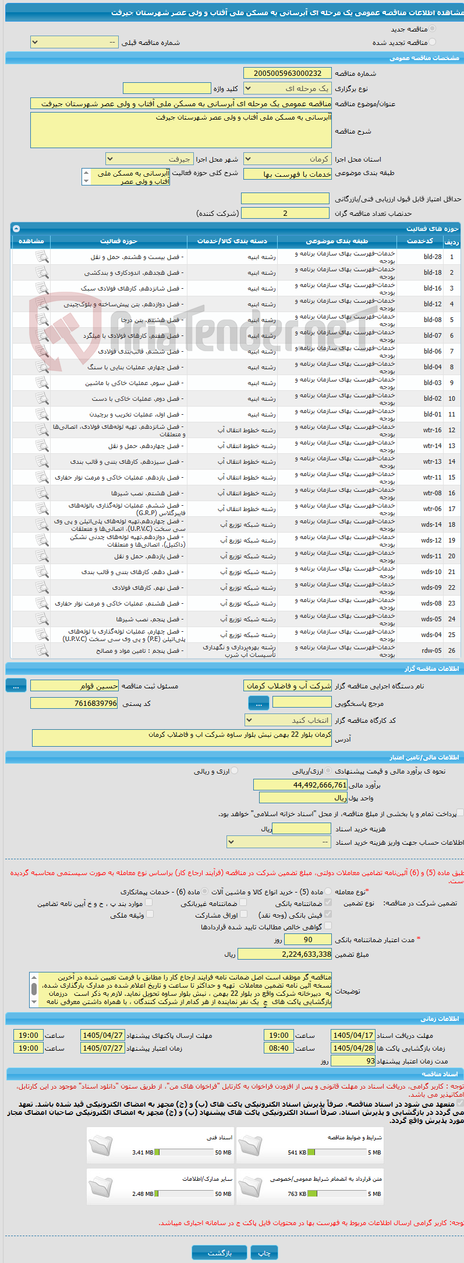Click the برآورد مالی amount field
The width and height of the screenshot is (464, 1263).
pos(300,785)
